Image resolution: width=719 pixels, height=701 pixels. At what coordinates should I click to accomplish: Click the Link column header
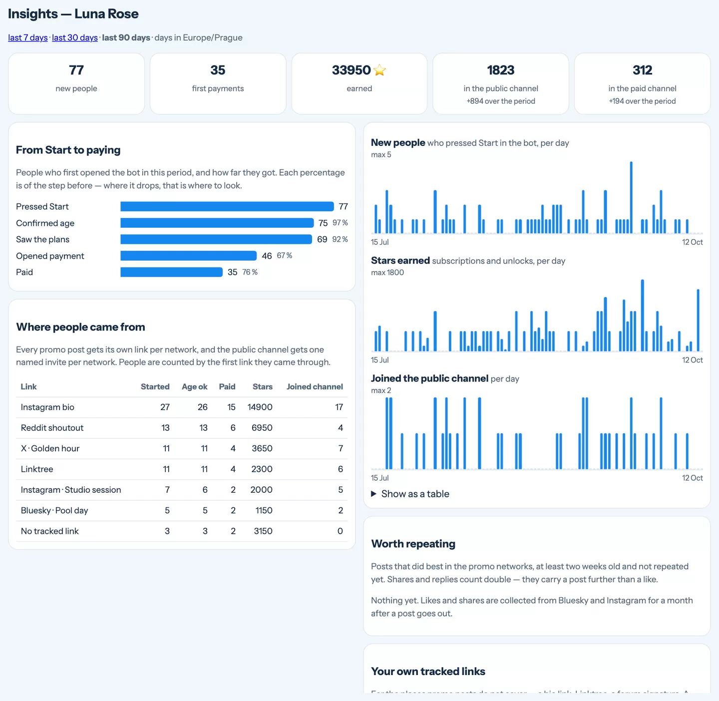pos(29,387)
